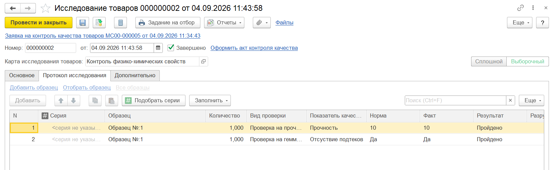551x170 pixels.
Task: Click Пройдено result in Отсутствие подтеков row
Action: [500, 139]
